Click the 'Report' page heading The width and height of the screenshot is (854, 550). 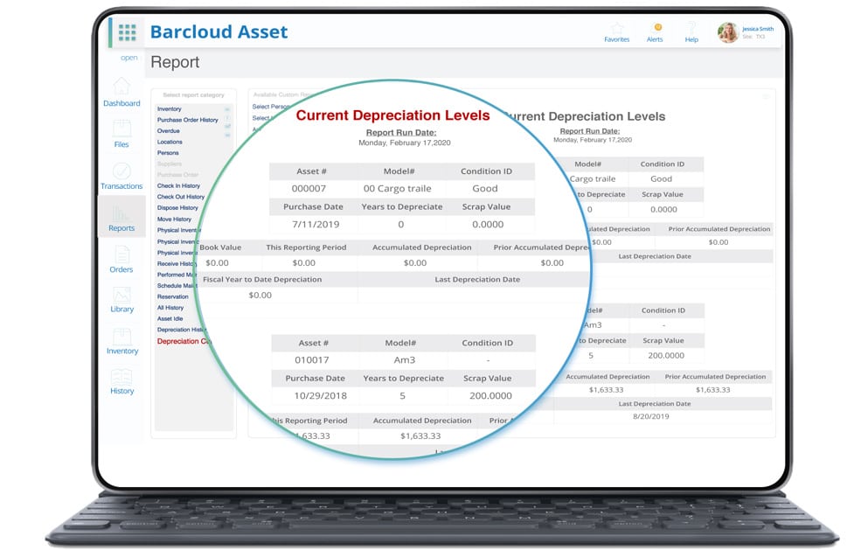175,62
